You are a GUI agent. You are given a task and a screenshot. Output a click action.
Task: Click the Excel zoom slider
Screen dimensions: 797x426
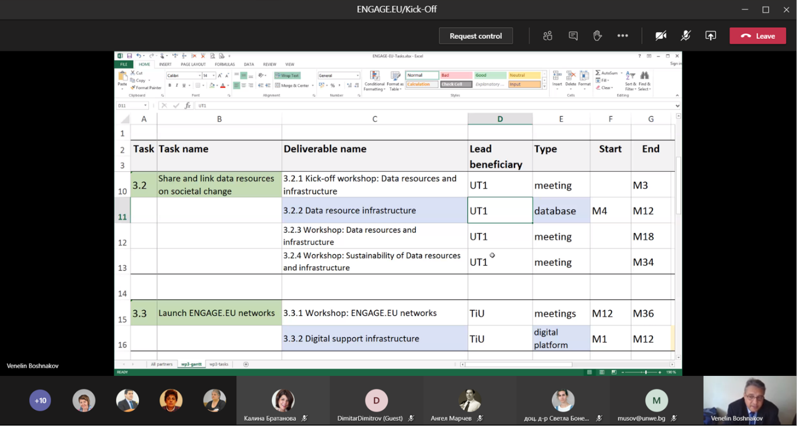[641, 372]
